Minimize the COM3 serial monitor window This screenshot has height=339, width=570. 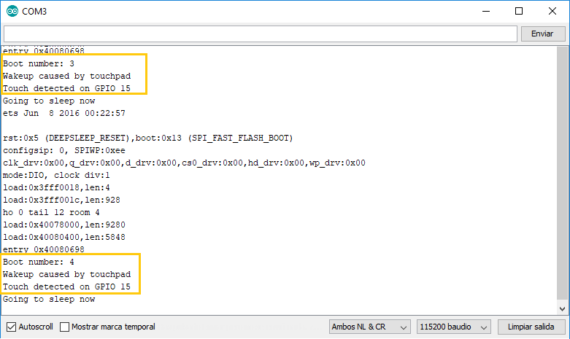486,11
